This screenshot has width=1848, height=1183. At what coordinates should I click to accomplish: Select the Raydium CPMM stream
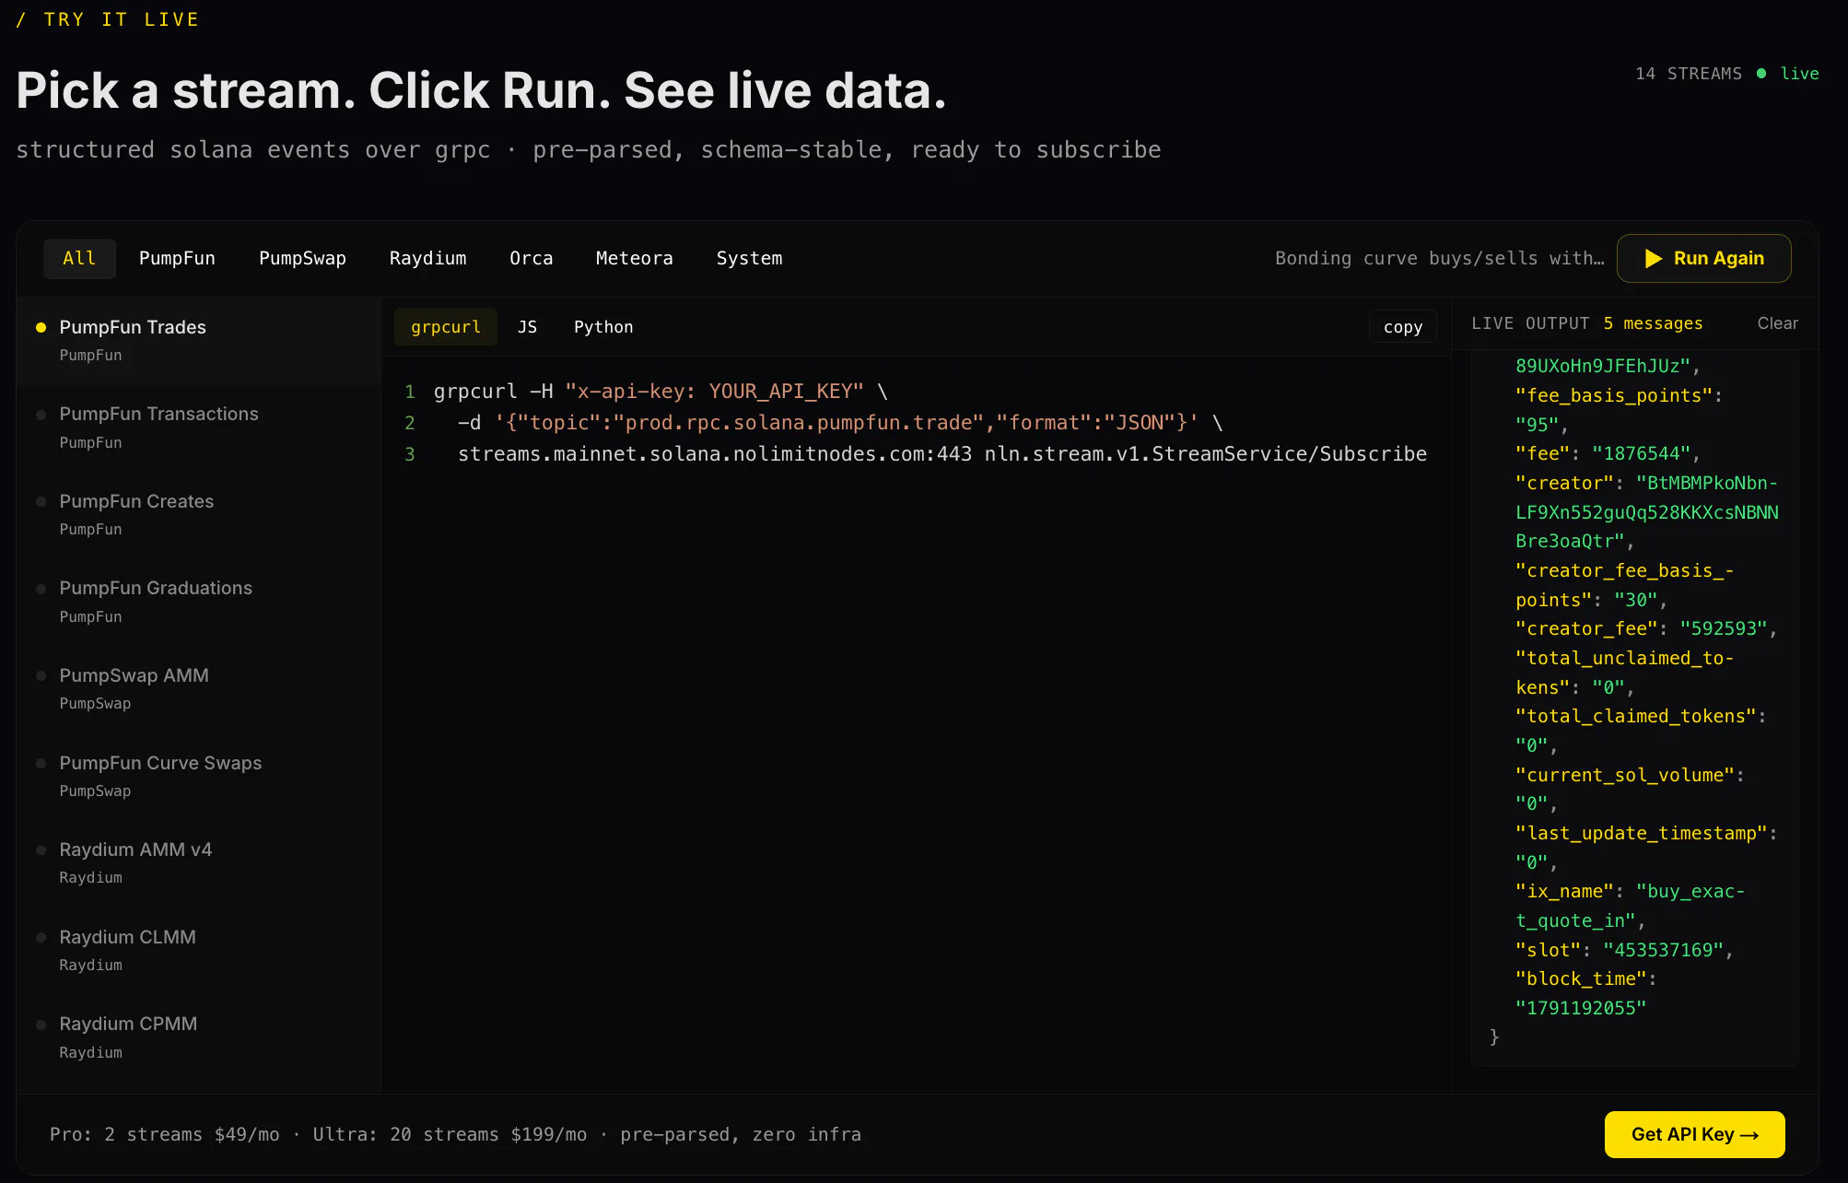(199, 1037)
